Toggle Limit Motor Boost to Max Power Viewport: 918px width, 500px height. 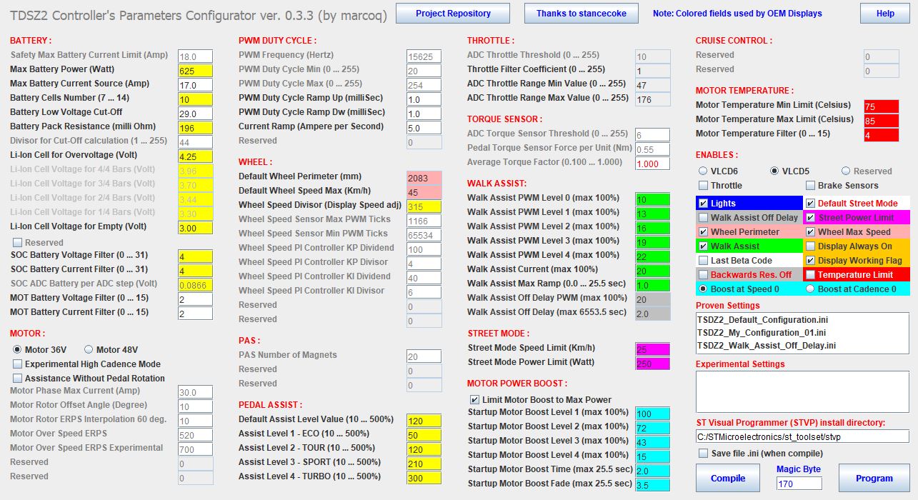point(475,400)
